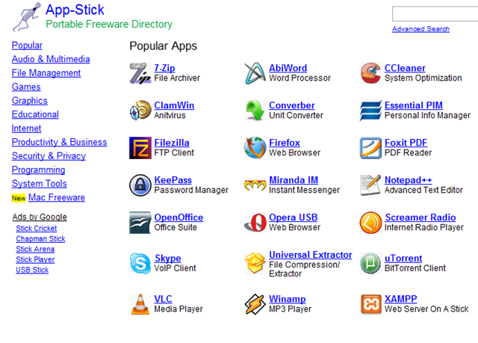This screenshot has height=343, width=478.
Task: Go to the Graphics category
Action: coord(30,101)
